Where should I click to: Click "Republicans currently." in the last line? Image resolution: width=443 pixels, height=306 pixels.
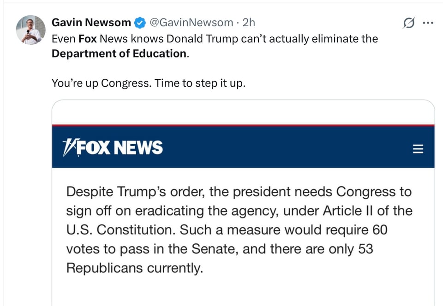[135, 268]
